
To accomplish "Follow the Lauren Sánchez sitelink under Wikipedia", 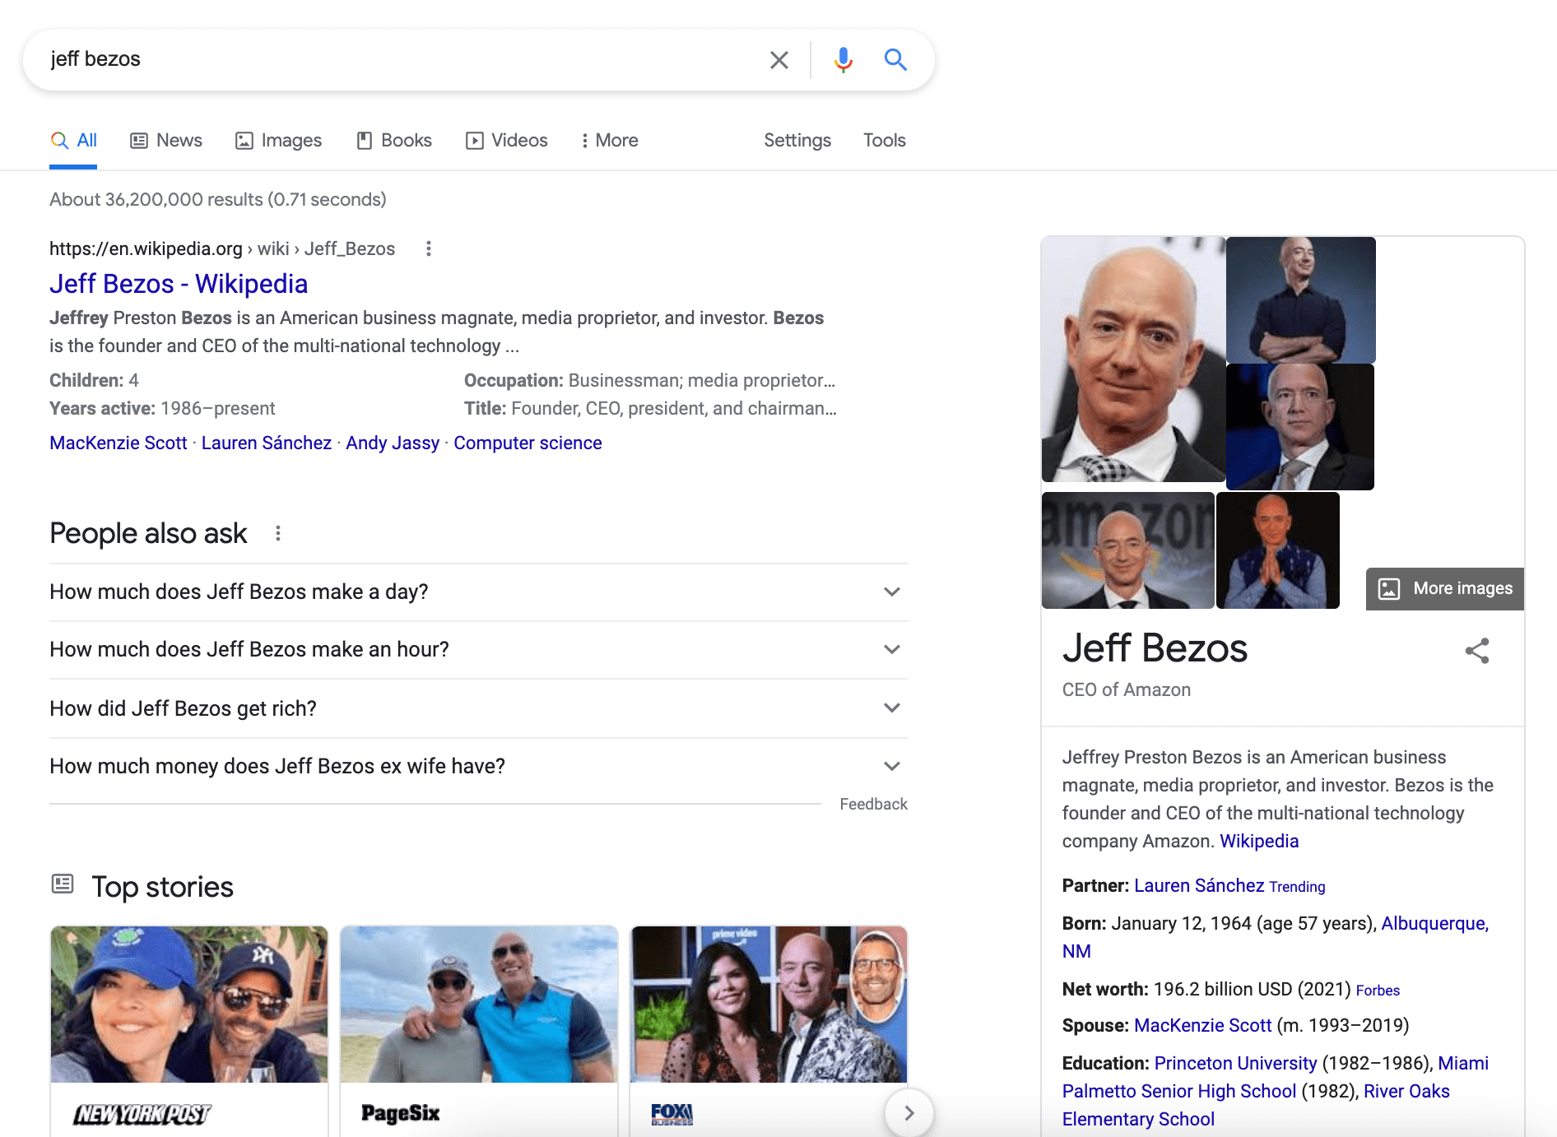I will point(267,443).
